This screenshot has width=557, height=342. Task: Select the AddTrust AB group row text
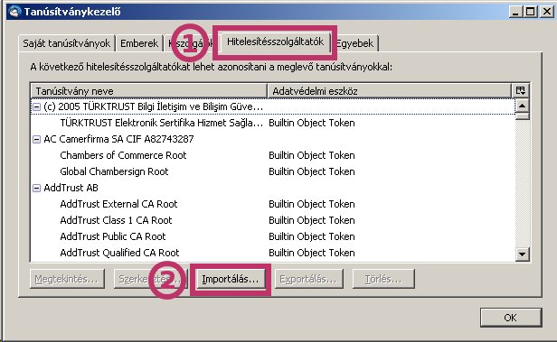(x=71, y=188)
